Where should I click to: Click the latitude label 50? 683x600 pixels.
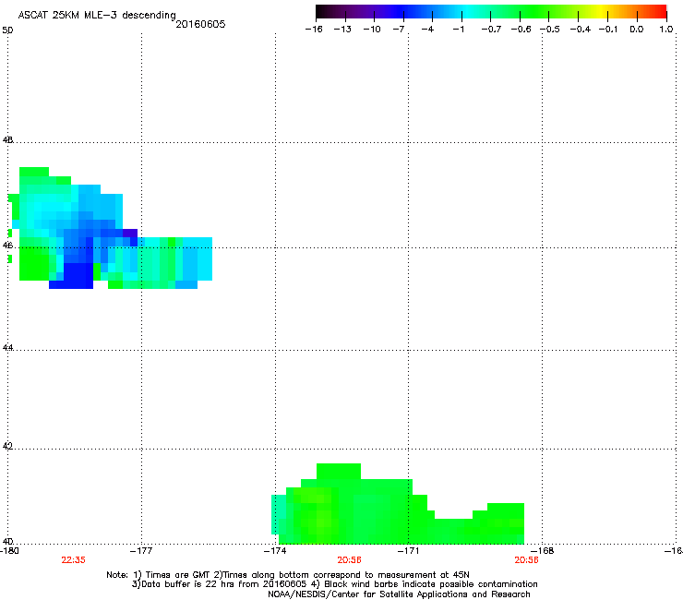[7, 30]
